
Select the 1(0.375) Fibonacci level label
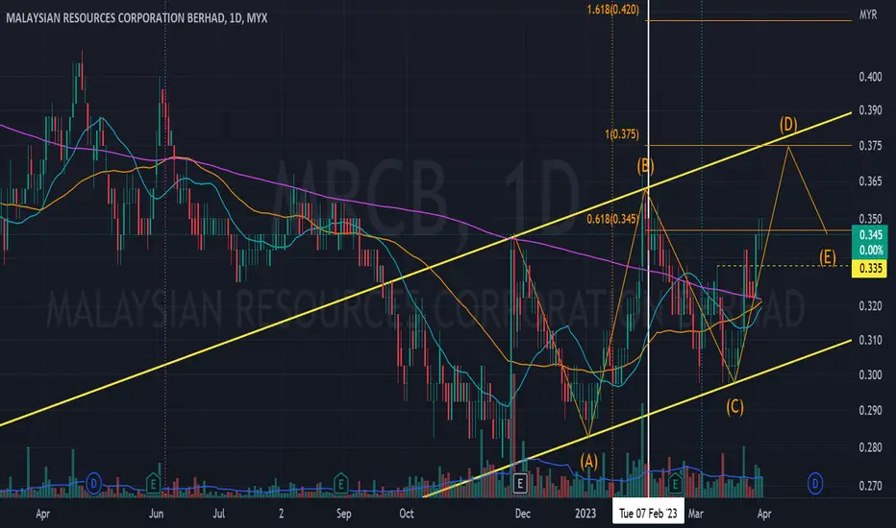[622, 134]
